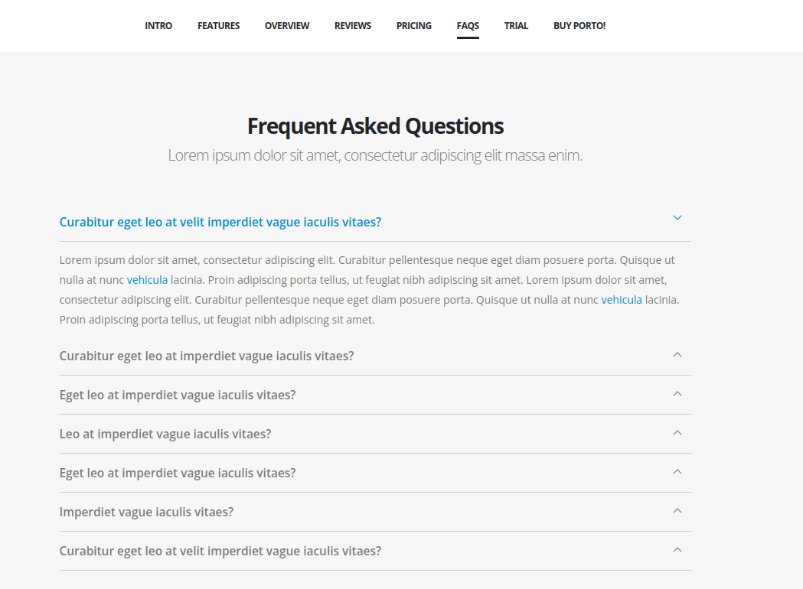Image resolution: width=803 pixels, height=589 pixels.
Task: Expand "Leo at imperdiet vague iaculis vitaes?" question
Action: [x=165, y=434]
